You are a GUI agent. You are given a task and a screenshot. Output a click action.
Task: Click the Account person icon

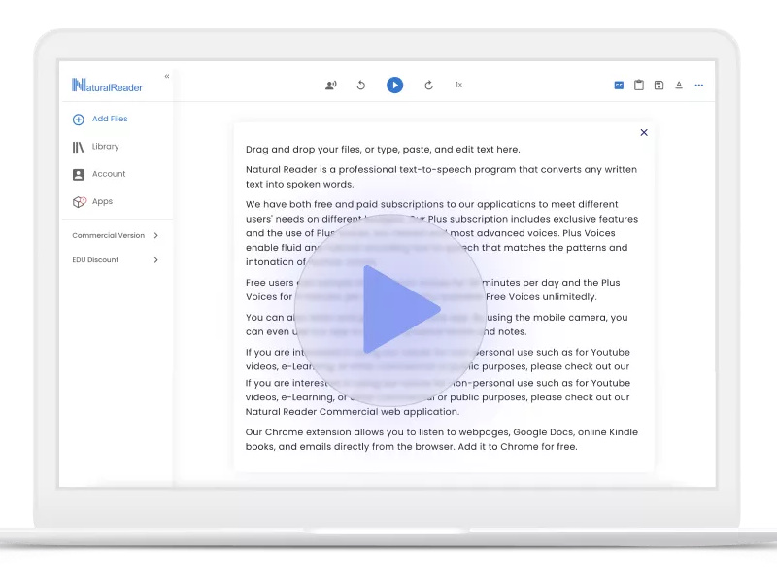tap(79, 175)
